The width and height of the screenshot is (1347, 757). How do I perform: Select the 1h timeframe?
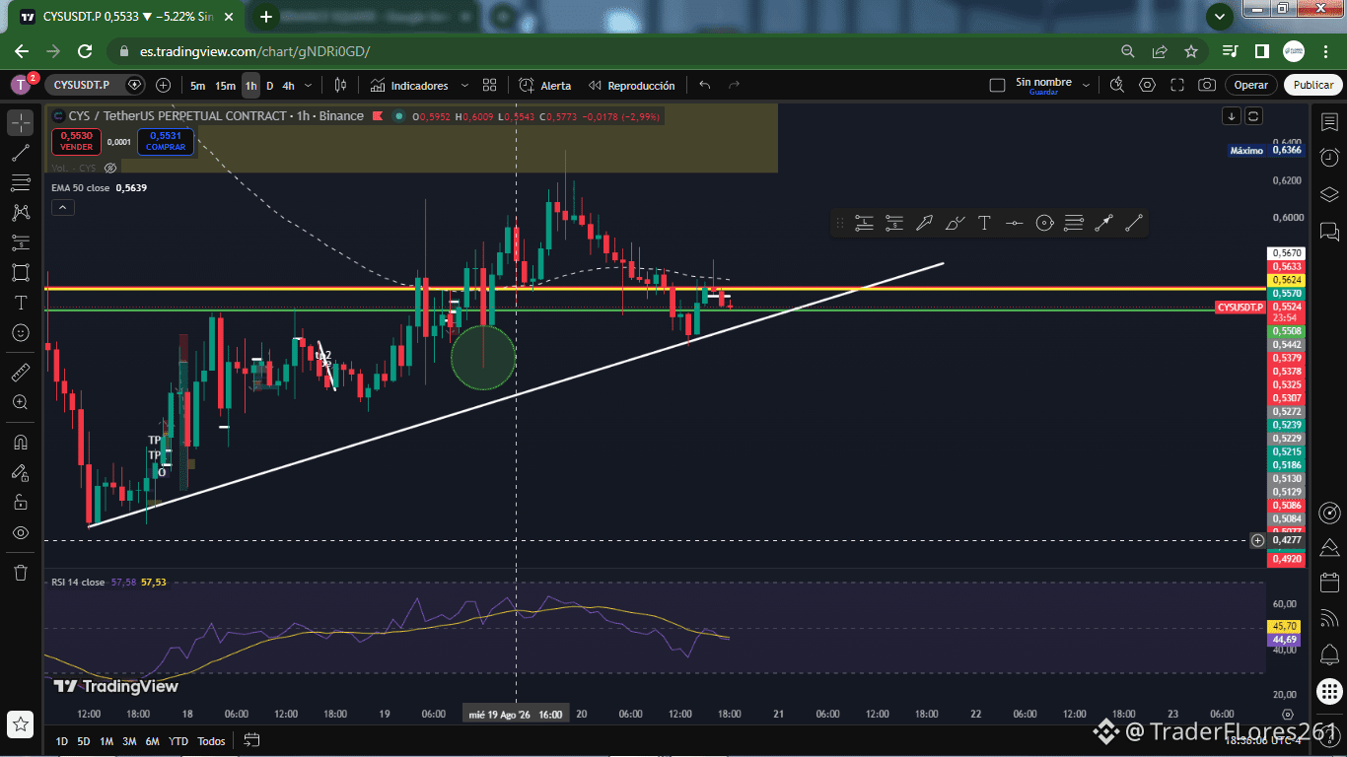250,86
